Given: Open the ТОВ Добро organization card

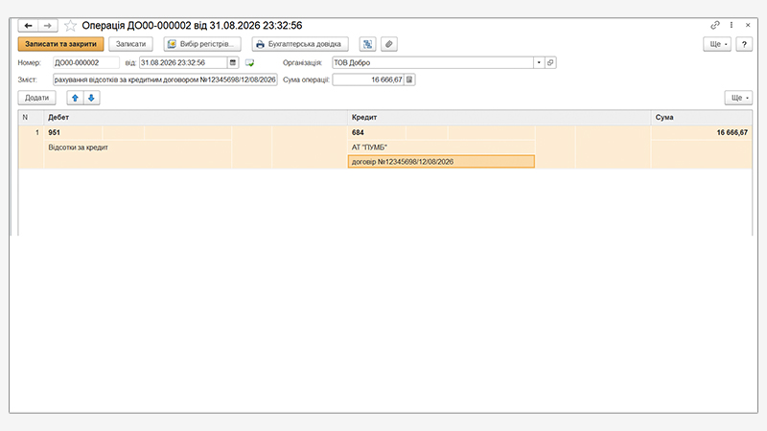Looking at the screenshot, I should 550,62.
